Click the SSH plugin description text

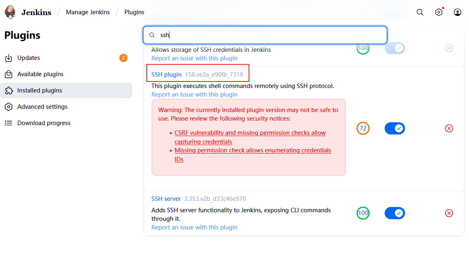242,86
